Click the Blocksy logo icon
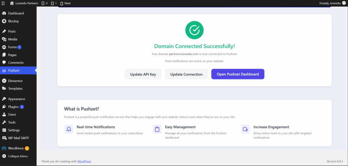 [4, 21]
